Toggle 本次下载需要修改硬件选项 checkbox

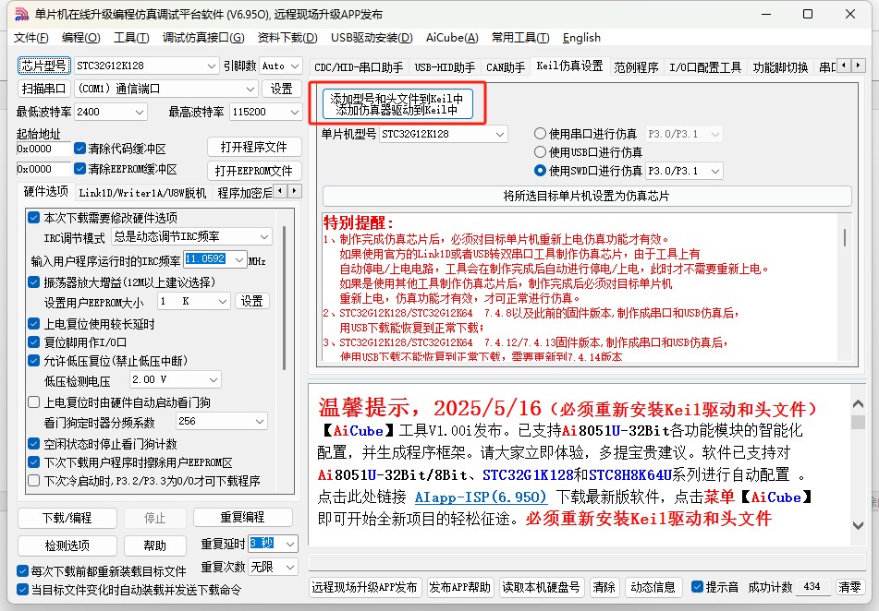pyautogui.click(x=33, y=218)
